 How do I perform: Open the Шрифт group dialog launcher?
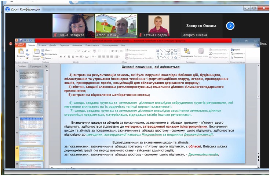click(96, 62)
